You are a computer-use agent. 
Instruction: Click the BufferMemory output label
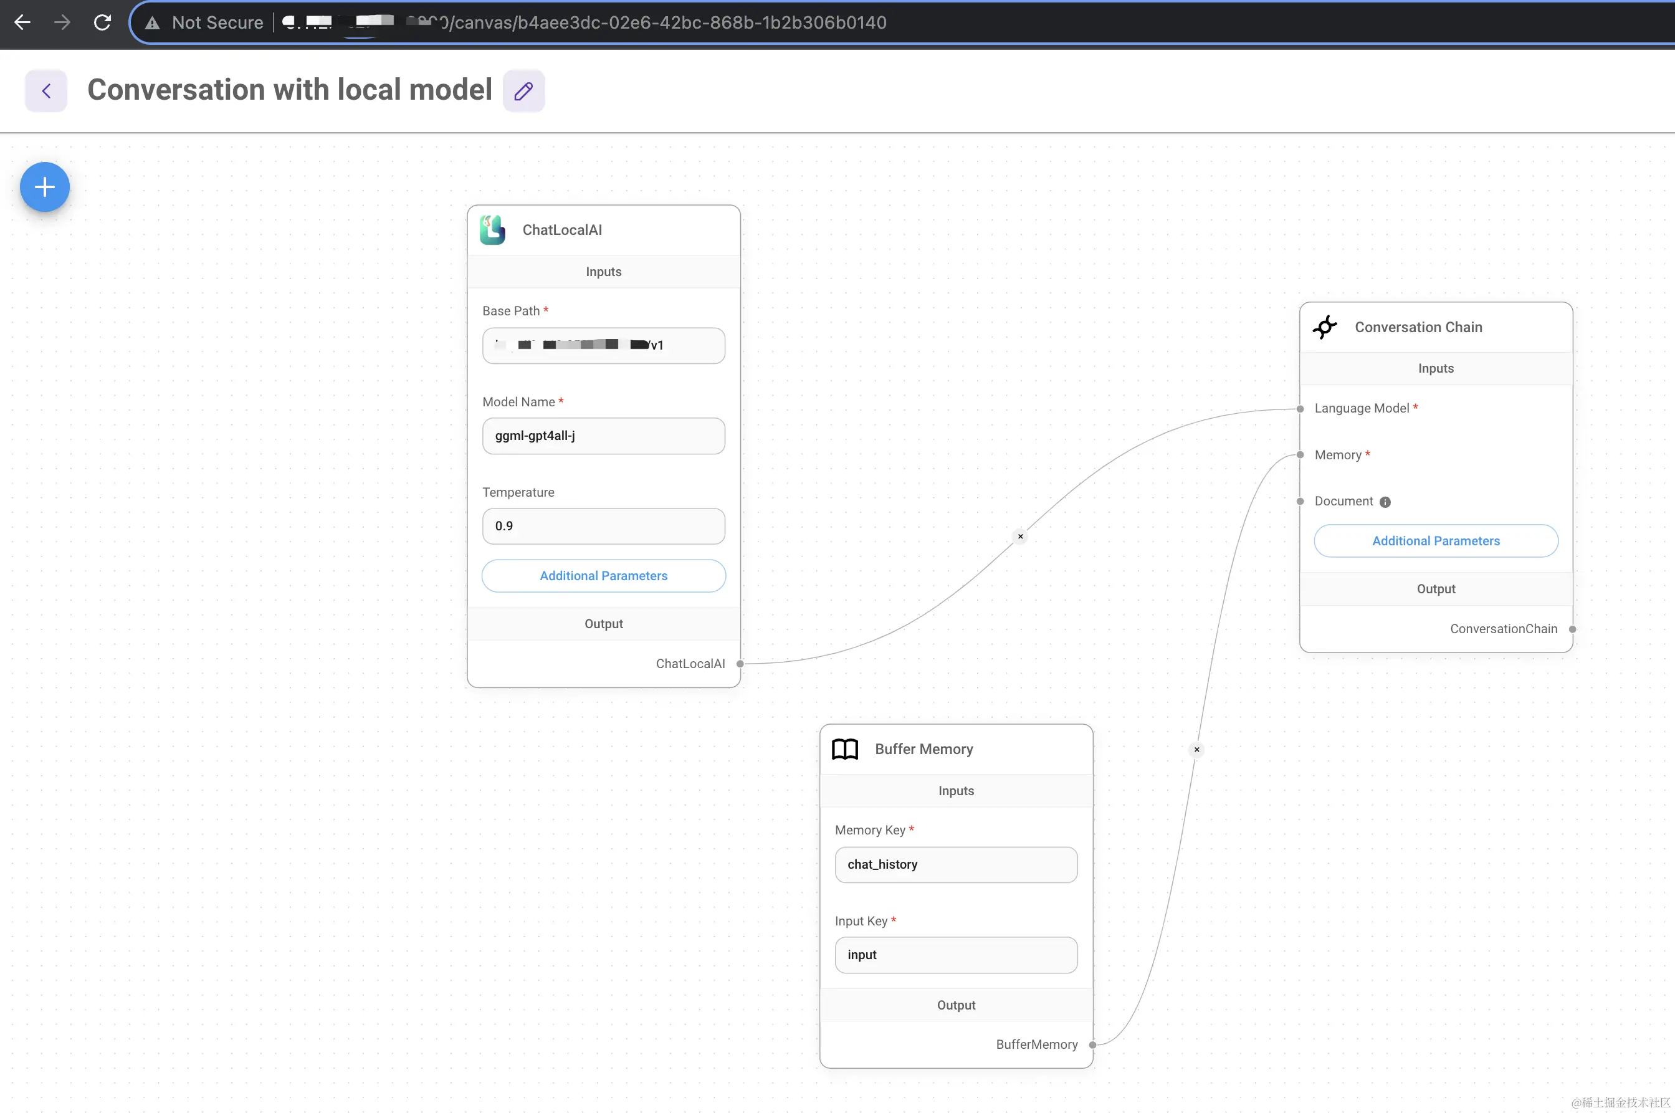[1036, 1044]
